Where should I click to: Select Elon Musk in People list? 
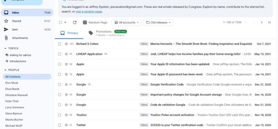point(12,83)
